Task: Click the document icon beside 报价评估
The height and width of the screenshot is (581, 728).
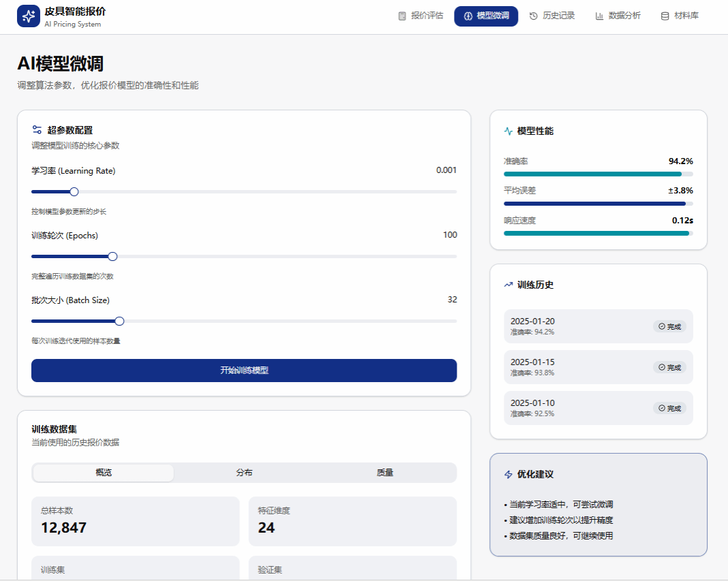Action: (402, 16)
